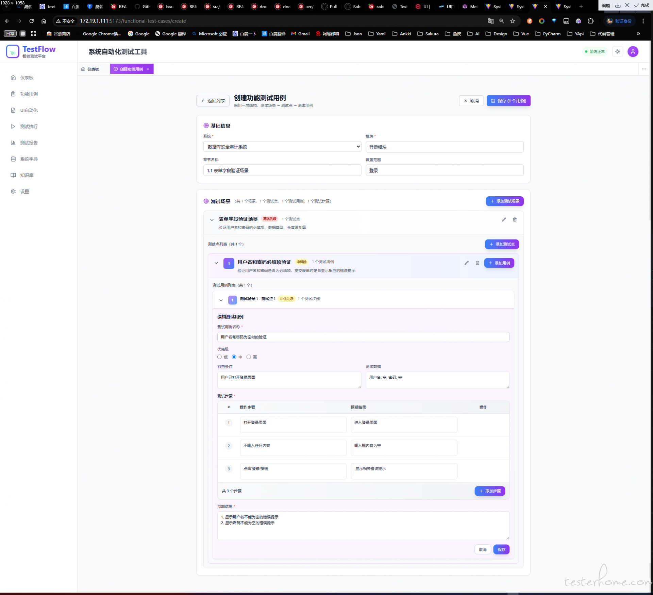The height and width of the screenshot is (595, 653).
Task: Open 知识库 in the sidebar
Action: (27, 175)
